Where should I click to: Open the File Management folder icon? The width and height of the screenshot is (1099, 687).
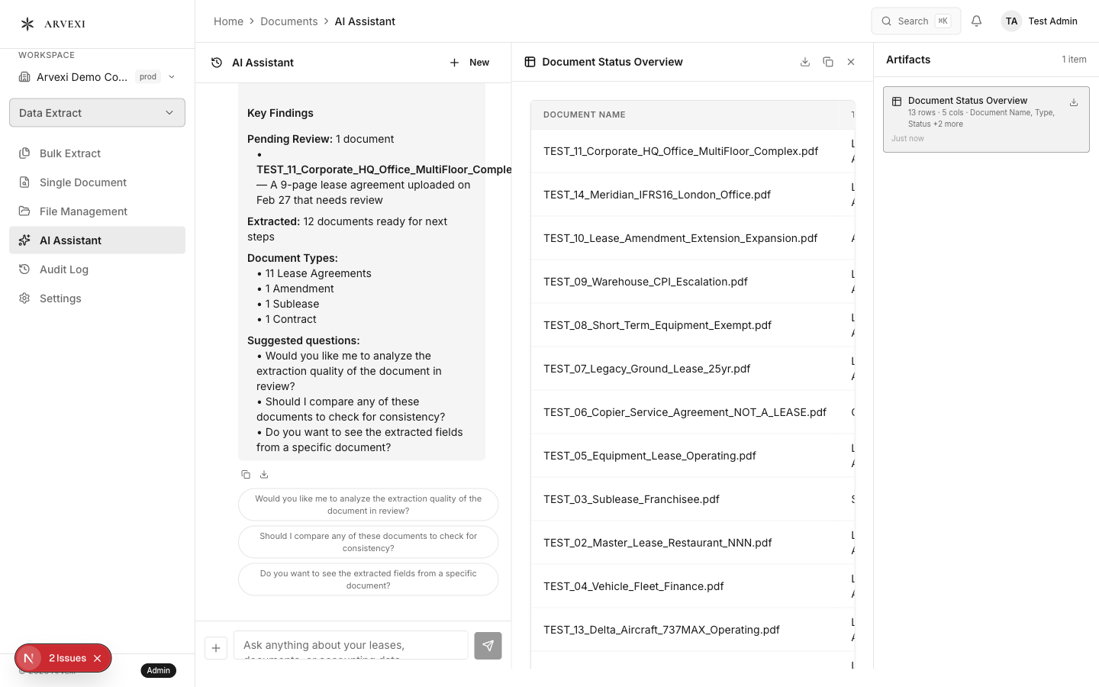[x=24, y=211]
